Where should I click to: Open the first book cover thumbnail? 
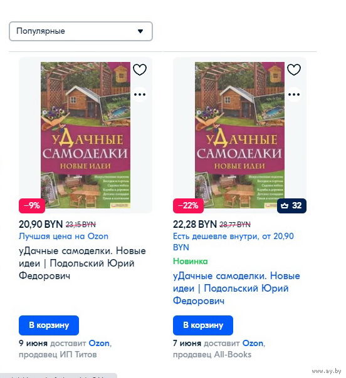(85, 135)
